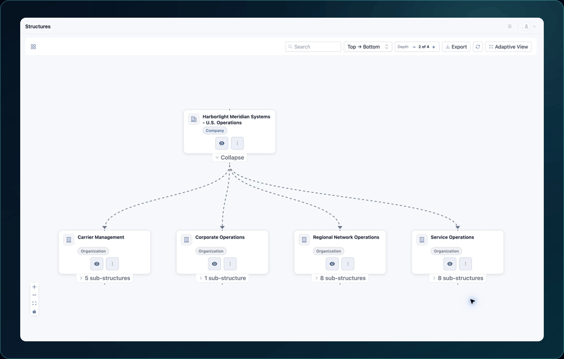Open more options for Regional Network Operations

coord(348,264)
